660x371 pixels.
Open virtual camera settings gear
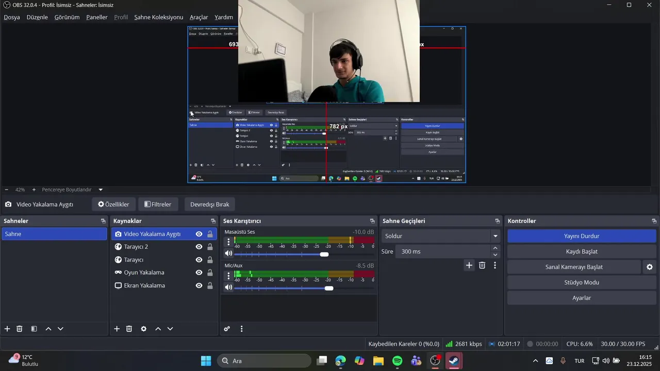(x=650, y=267)
